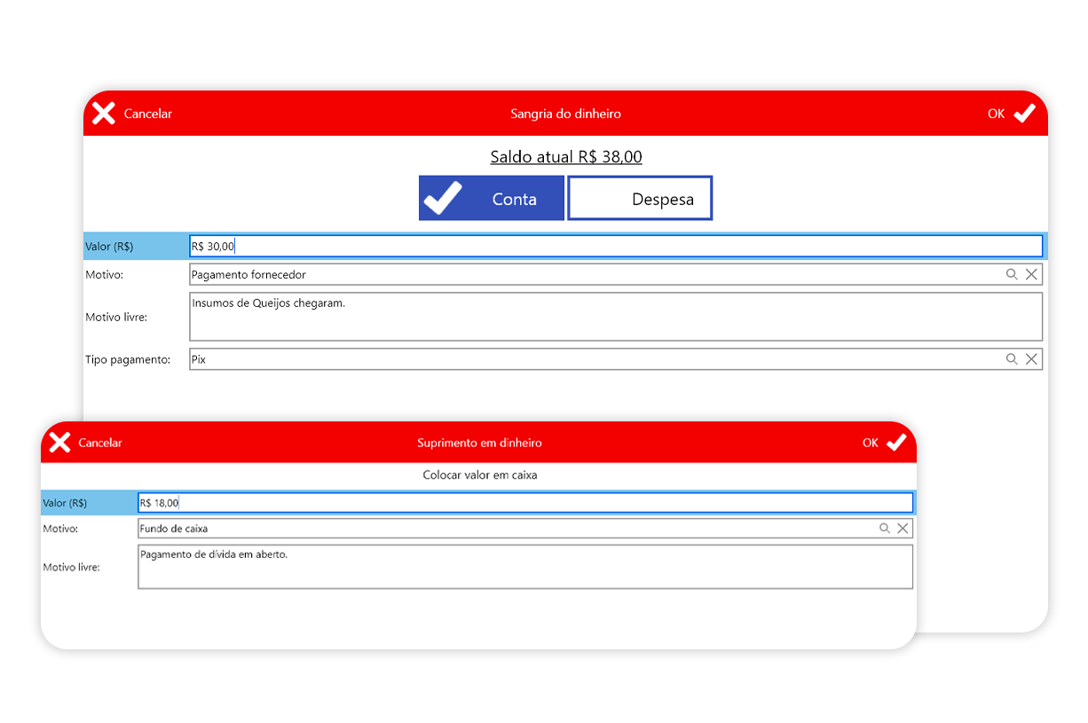Click the Valor (R$) label in Sangria dialog

click(x=109, y=247)
